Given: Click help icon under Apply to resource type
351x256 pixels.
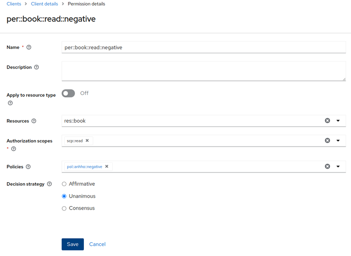Looking at the screenshot, I should 10,103.
